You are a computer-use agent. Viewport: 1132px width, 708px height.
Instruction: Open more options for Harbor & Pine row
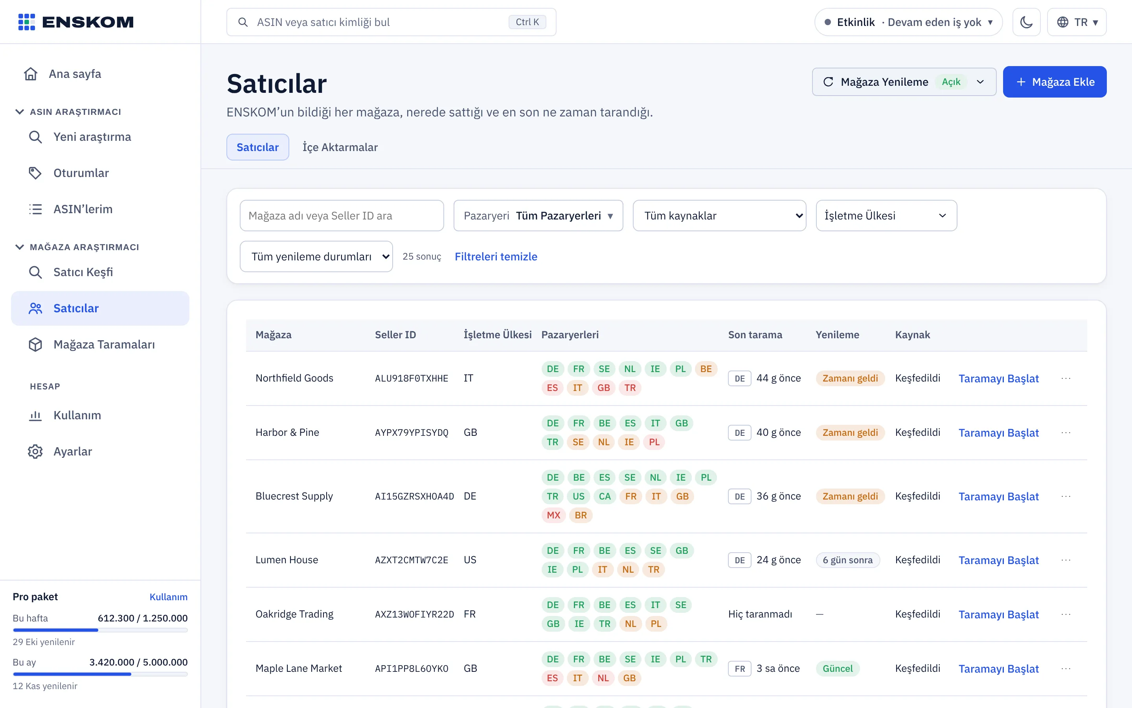pos(1066,433)
